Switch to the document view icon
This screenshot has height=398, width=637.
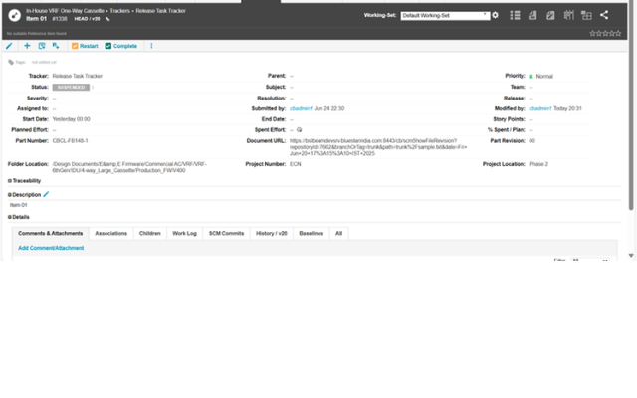click(x=532, y=16)
